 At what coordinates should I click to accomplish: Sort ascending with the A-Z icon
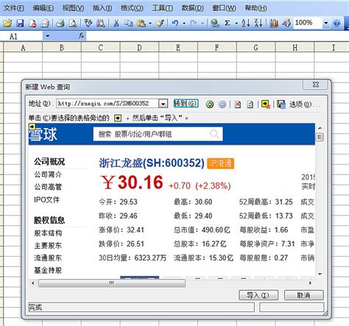[245, 24]
